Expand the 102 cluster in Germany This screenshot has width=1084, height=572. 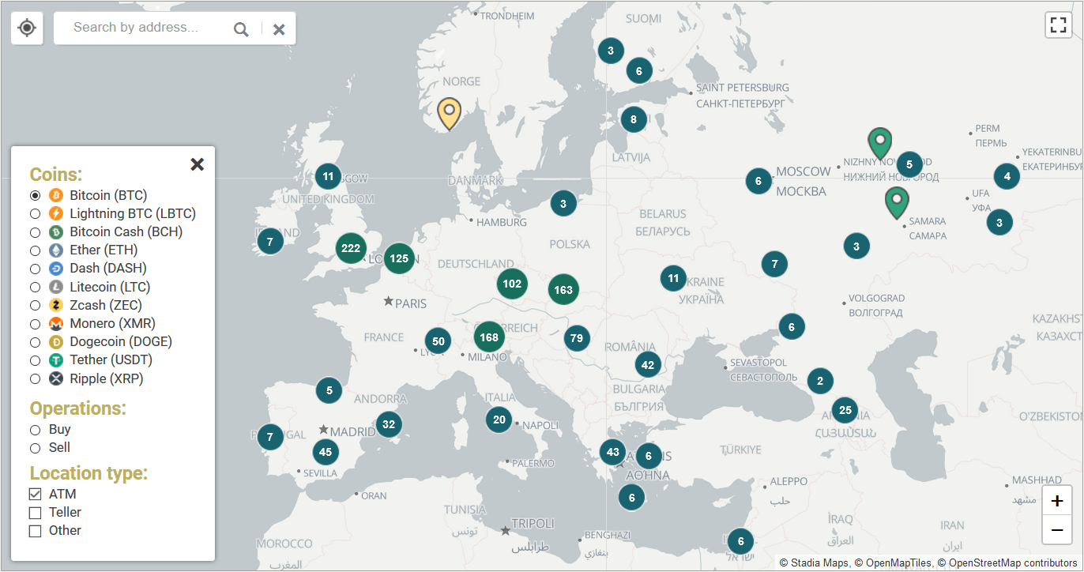tap(512, 284)
